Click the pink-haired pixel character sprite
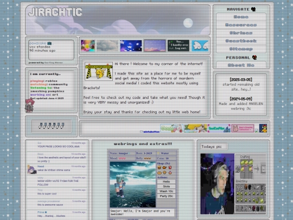Image resolution: width=293 pixels, height=220 pixels. pyautogui.click(x=30, y=106)
